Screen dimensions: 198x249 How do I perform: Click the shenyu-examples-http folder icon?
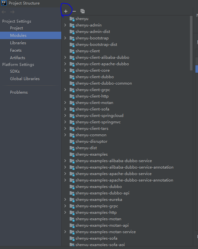pos(72,213)
